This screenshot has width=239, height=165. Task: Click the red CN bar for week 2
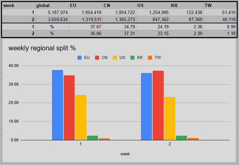point(158,105)
